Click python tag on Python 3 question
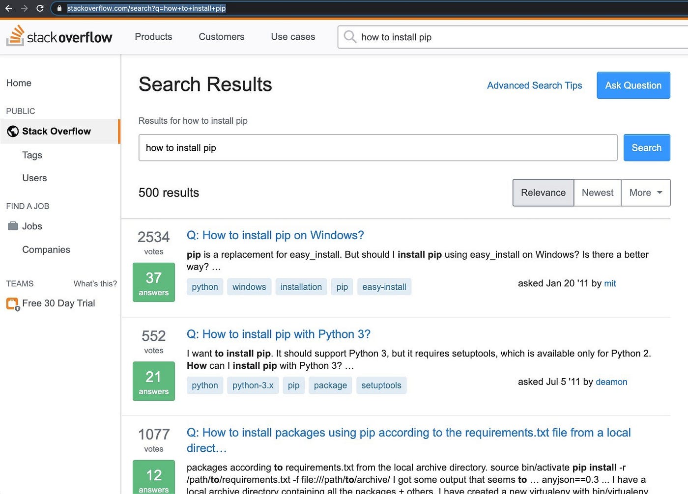Viewport: 688px width, 494px height. 205,385
